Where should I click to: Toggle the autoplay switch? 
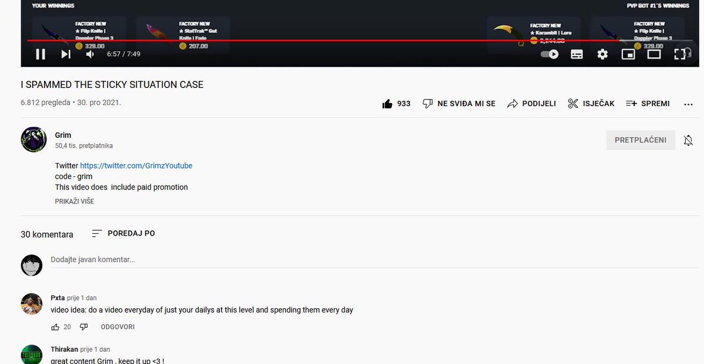pyautogui.click(x=550, y=54)
